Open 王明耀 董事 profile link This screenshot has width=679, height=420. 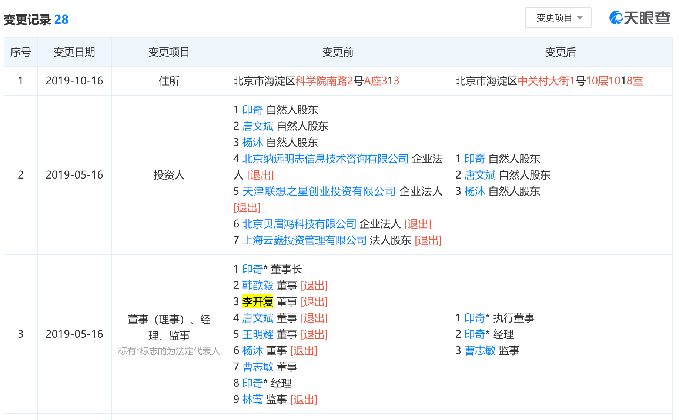258,334
